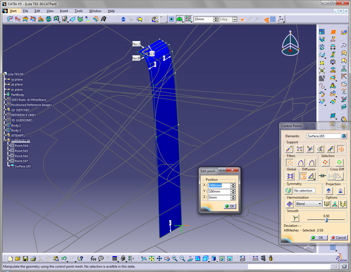Click the Zoom Out magnifier

click(x=182, y=258)
